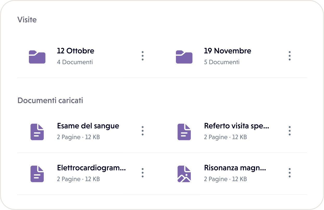The image size is (324, 210).
Task: Open the options menu for 12 Ottobre folder
Action: [x=143, y=56]
